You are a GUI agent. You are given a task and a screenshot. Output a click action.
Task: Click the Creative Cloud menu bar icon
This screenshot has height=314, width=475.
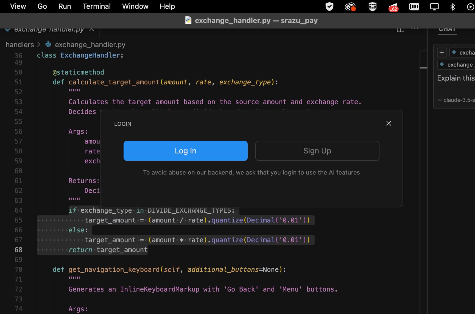pyautogui.click(x=350, y=7)
